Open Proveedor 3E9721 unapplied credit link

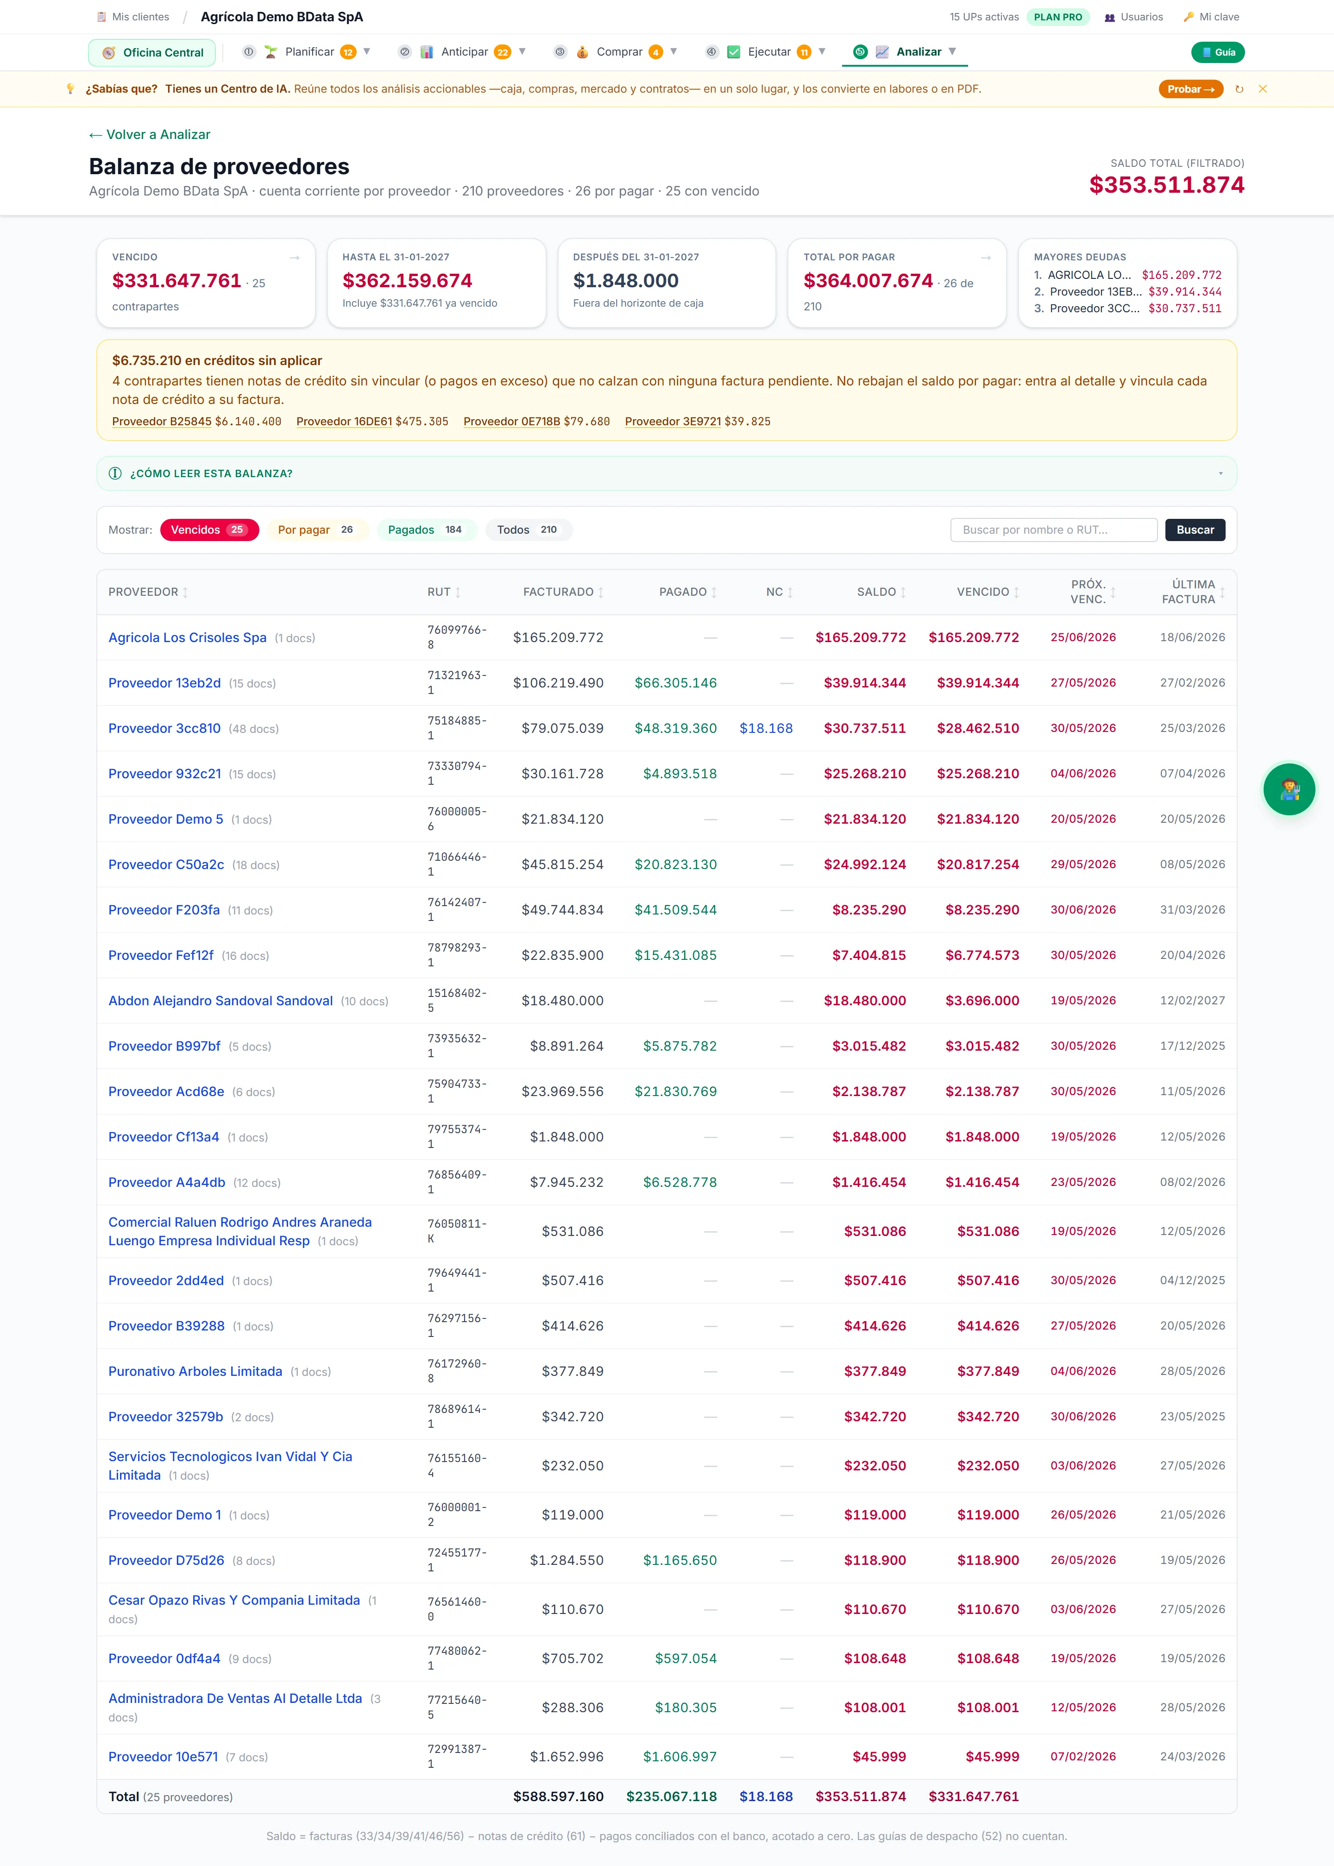[673, 421]
